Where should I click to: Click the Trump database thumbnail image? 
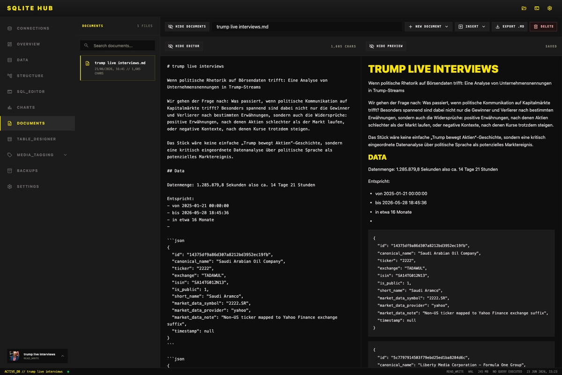pos(15,356)
